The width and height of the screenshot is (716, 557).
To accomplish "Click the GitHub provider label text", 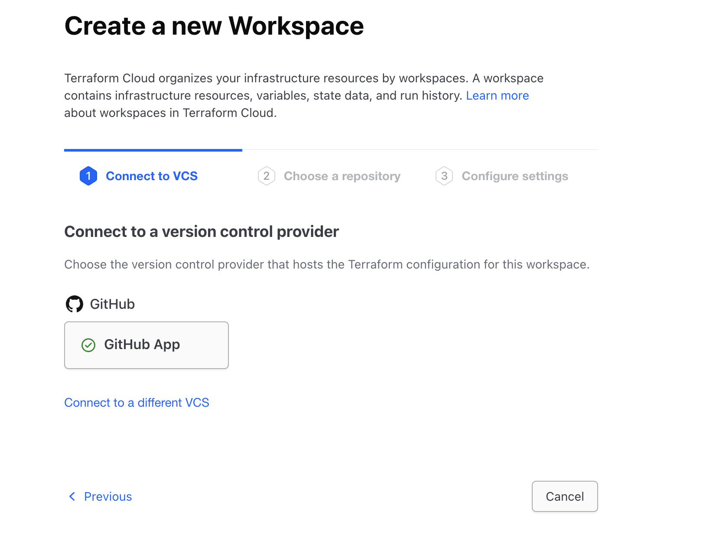I will pyautogui.click(x=112, y=304).
